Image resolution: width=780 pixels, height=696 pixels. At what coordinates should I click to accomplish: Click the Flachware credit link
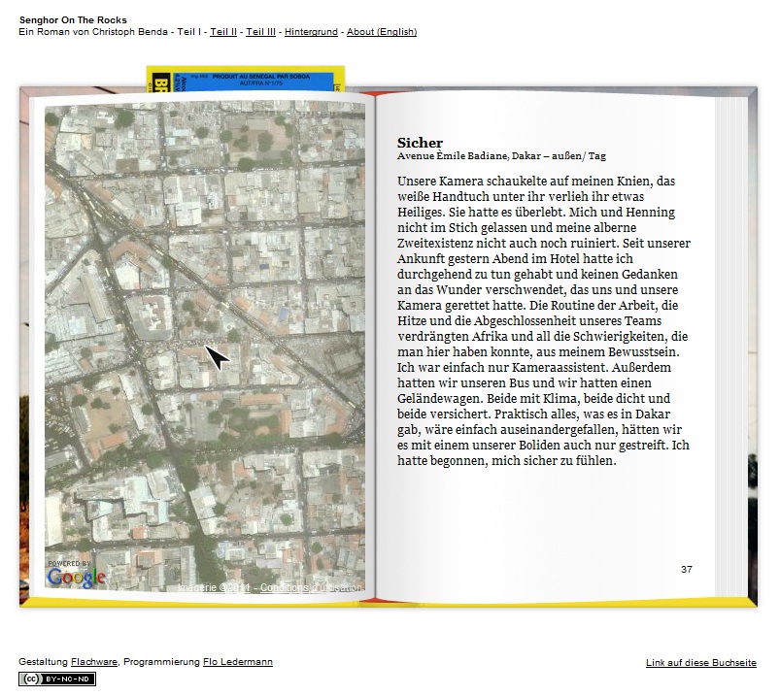[94, 662]
